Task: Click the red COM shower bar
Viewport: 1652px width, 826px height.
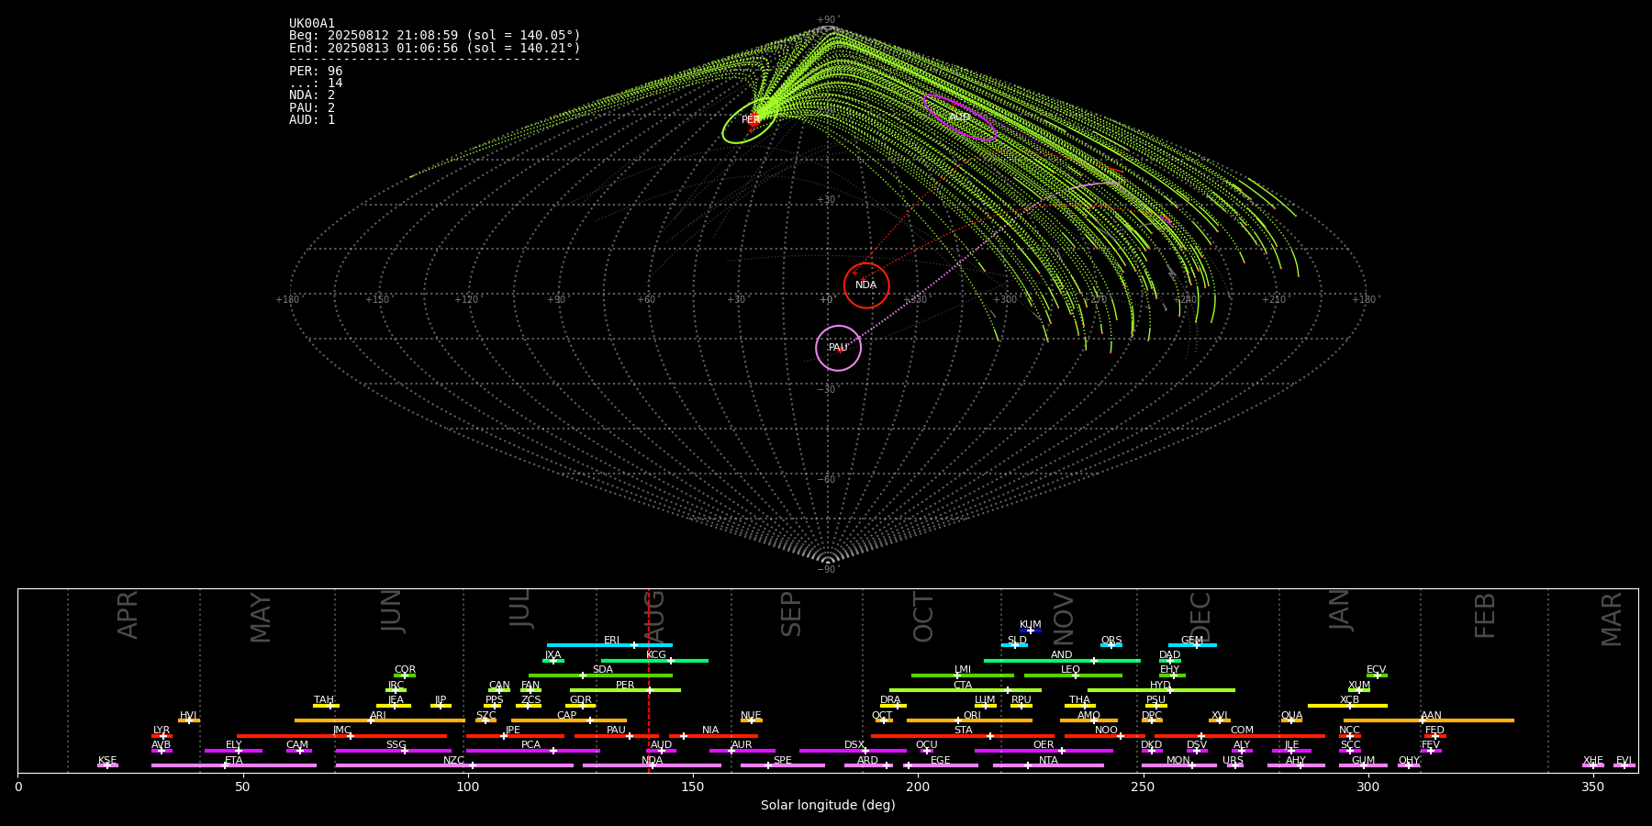Action: click(x=1240, y=736)
